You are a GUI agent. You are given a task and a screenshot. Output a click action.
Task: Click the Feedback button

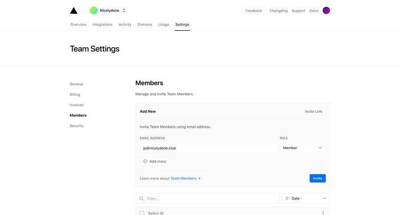click(x=254, y=11)
